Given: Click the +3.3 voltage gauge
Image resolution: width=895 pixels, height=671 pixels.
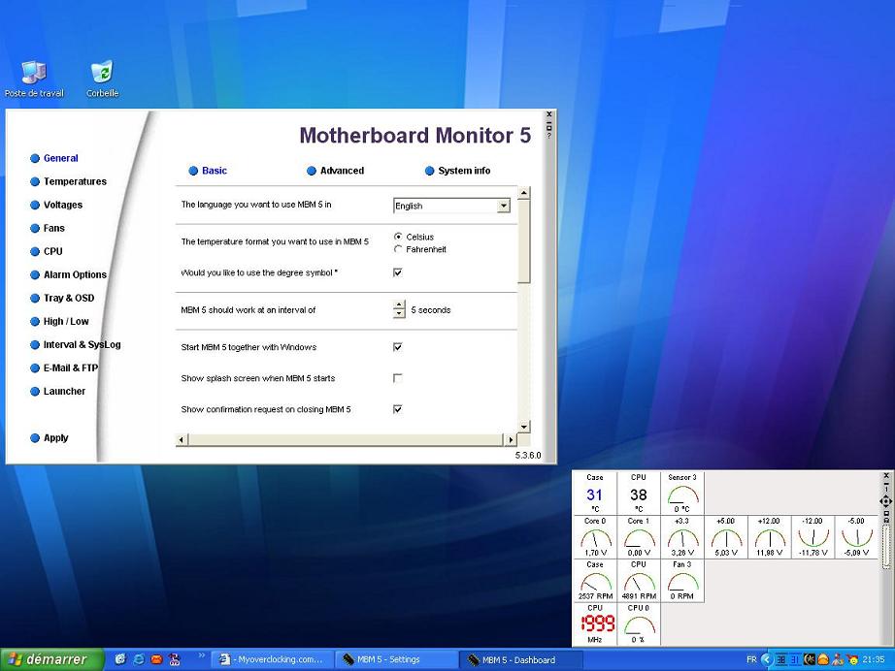Looking at the screenshot, I should coord(682,537).
